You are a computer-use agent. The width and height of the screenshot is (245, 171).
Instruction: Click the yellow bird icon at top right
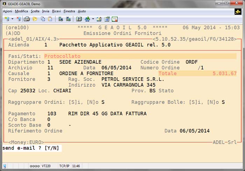238,12
